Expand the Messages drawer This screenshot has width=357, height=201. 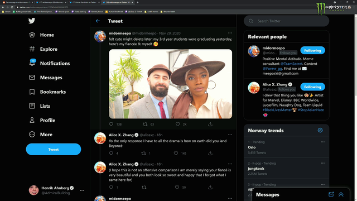click(x=341, y=194)
